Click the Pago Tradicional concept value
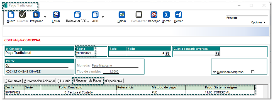 pos(18,53)
